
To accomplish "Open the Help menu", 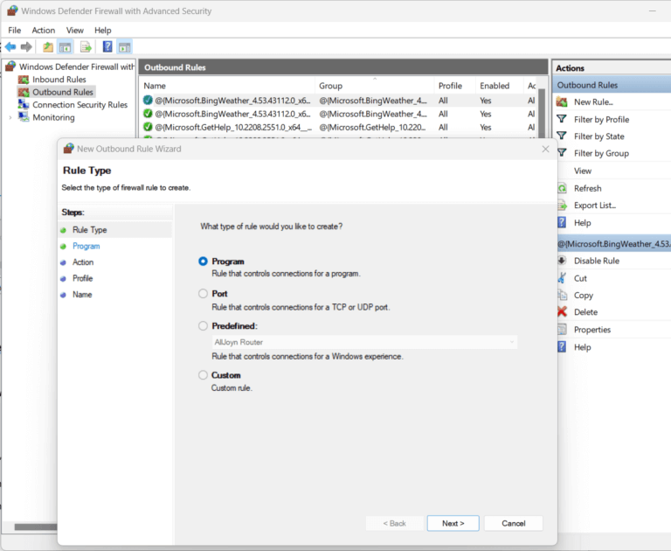I will click(103, 31).
